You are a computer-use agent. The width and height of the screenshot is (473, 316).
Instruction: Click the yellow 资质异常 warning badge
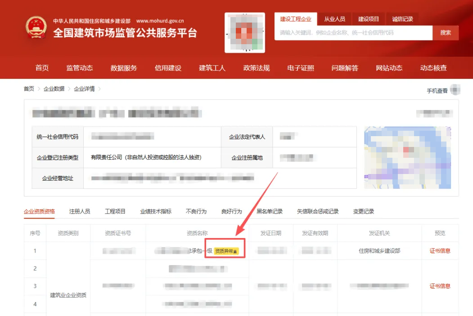tap(226, 251)
